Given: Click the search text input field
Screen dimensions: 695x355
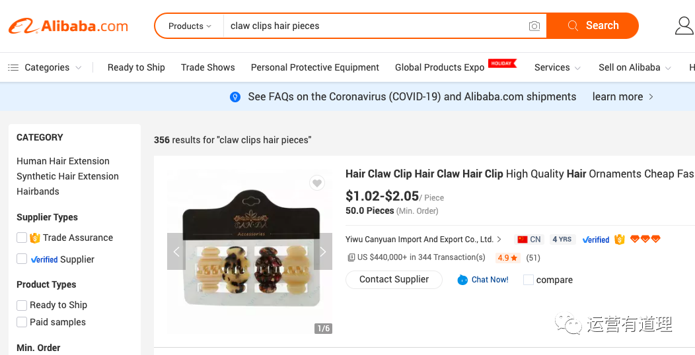Looking at the screenshot, I should tap(373, 26).
